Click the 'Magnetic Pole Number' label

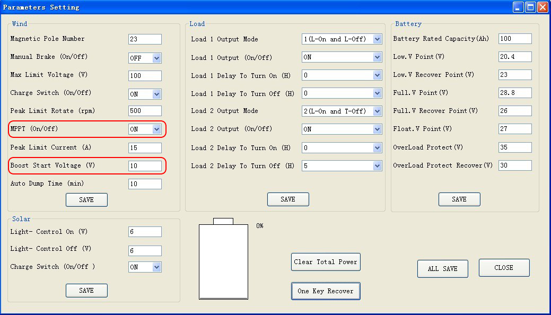tap(47, 39)
